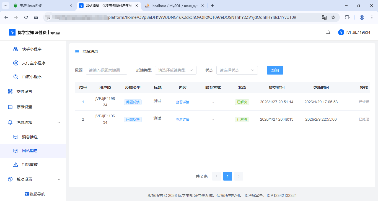
Task: Click the blue 查询 button
Action: click(x=275, y=70)
